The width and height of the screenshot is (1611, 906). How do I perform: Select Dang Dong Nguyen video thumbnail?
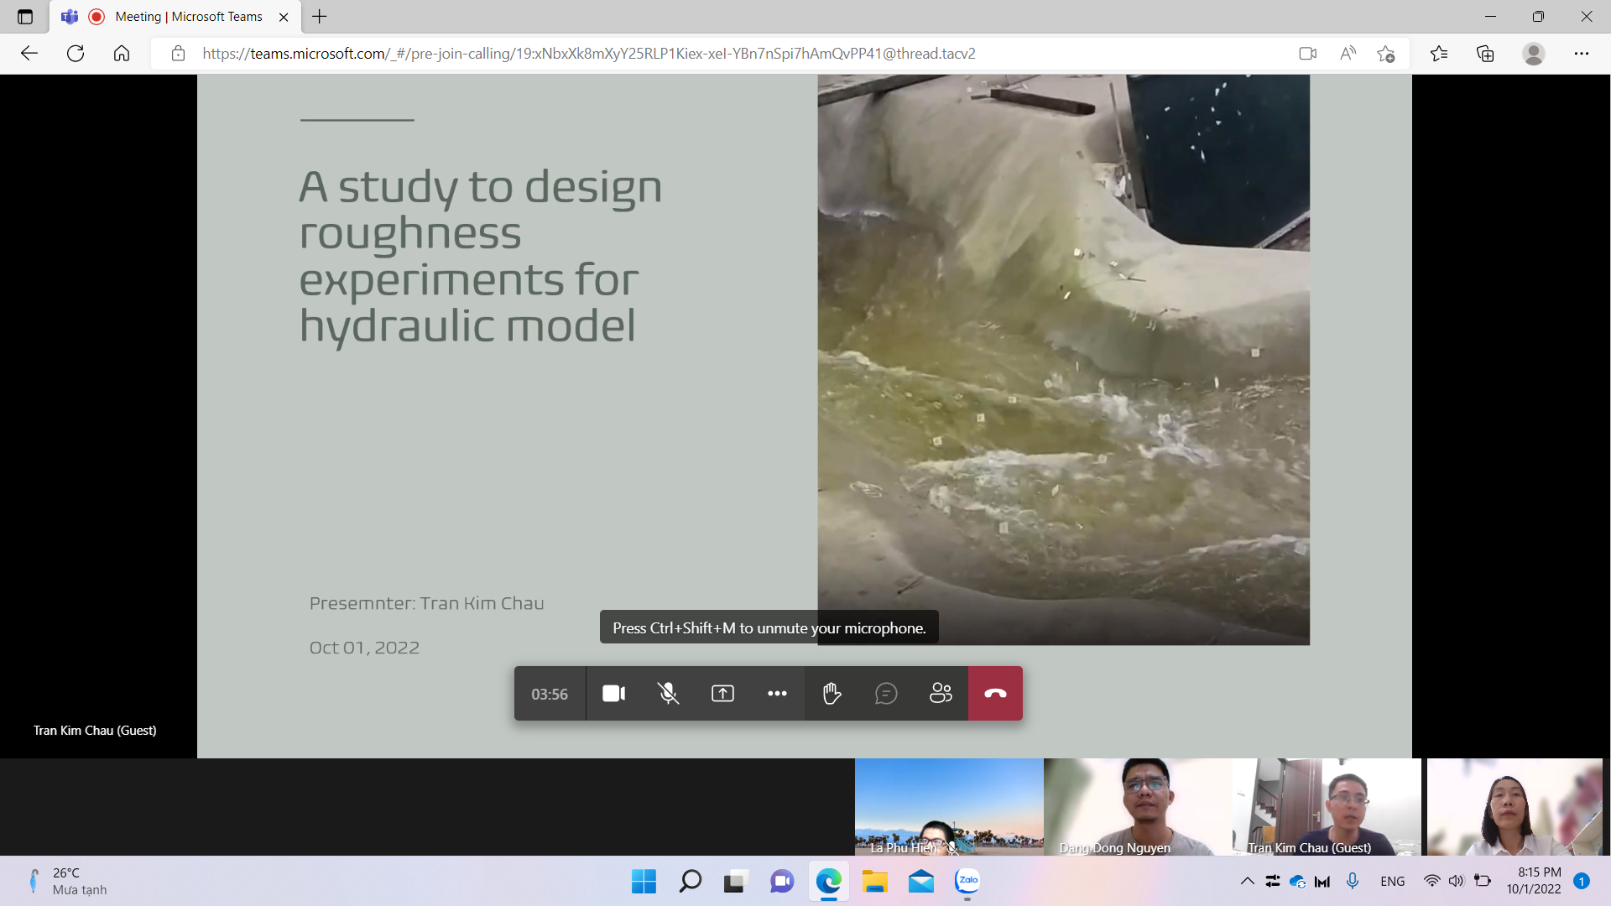click(1137, 806)
